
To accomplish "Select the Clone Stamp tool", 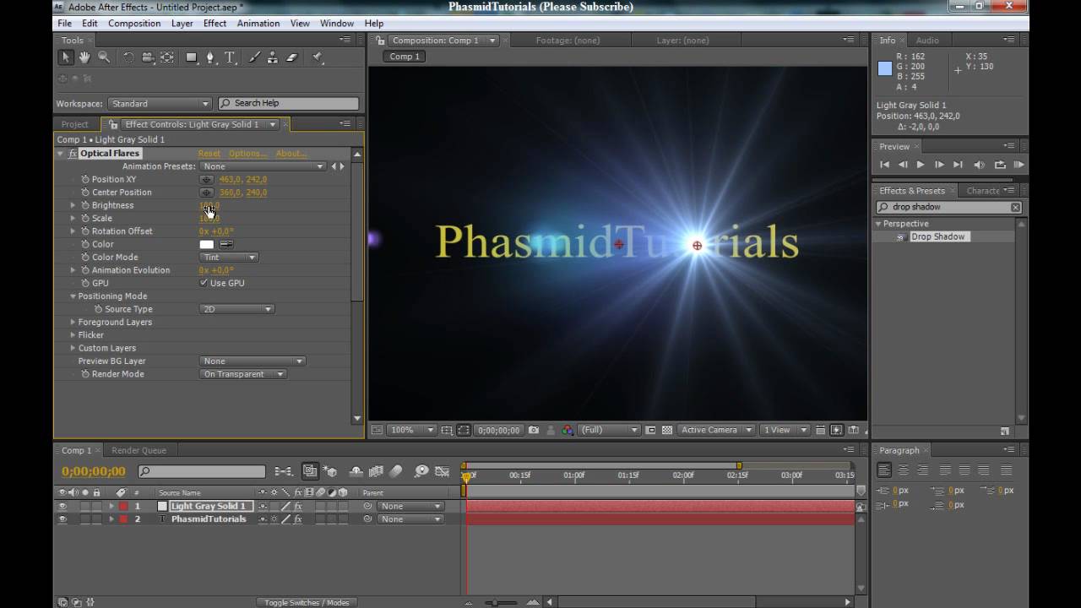I will coord(273,57).
